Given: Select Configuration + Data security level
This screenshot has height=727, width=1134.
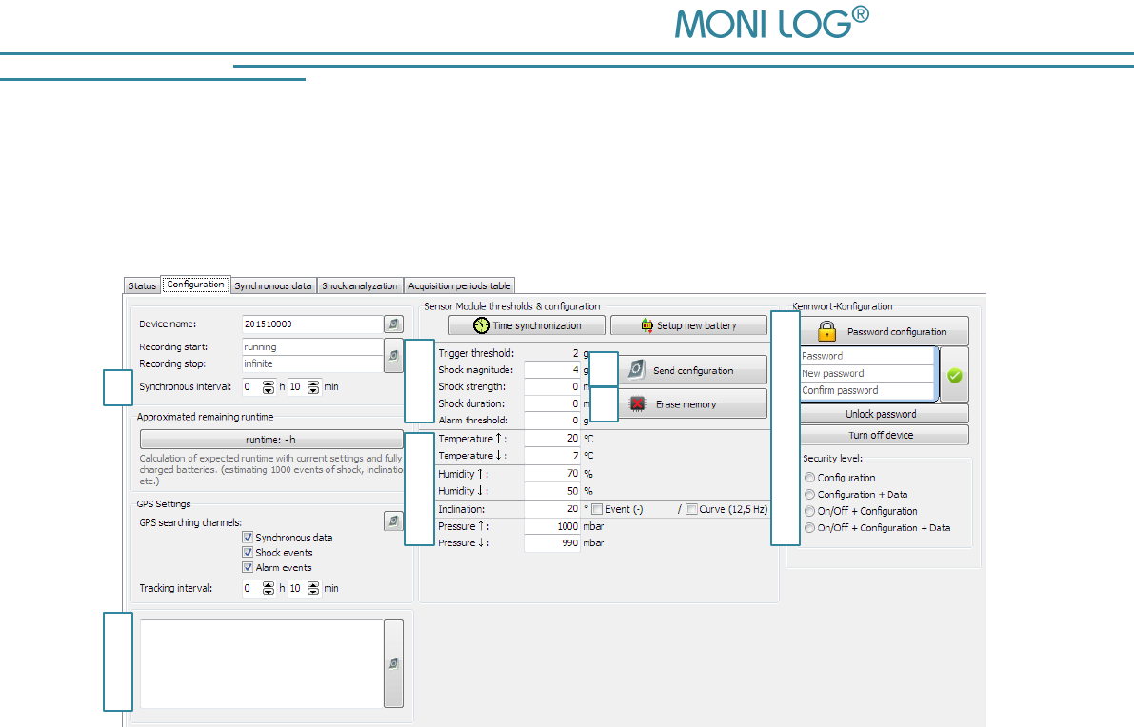Looking at the screenshot, I should (810, 494).
